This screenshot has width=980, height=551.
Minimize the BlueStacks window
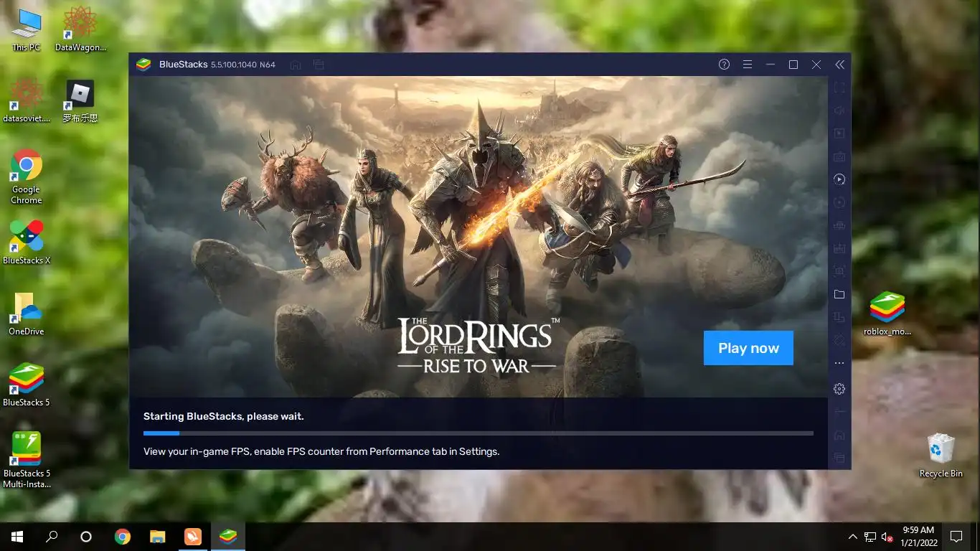770,65
